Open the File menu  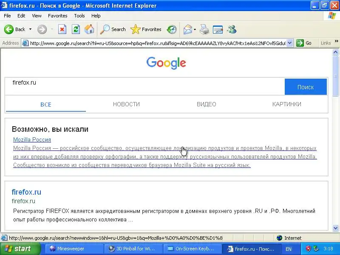coord(7,16)
